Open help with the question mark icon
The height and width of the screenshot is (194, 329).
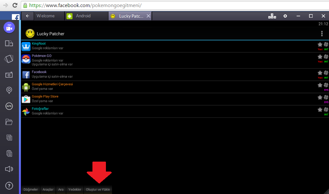(x=9, y=186)
